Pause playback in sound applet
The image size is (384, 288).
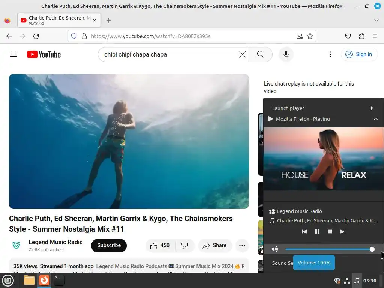pyautogui.click(x=317, y=231)
